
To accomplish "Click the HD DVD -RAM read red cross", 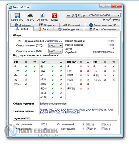I will (81, 80).
